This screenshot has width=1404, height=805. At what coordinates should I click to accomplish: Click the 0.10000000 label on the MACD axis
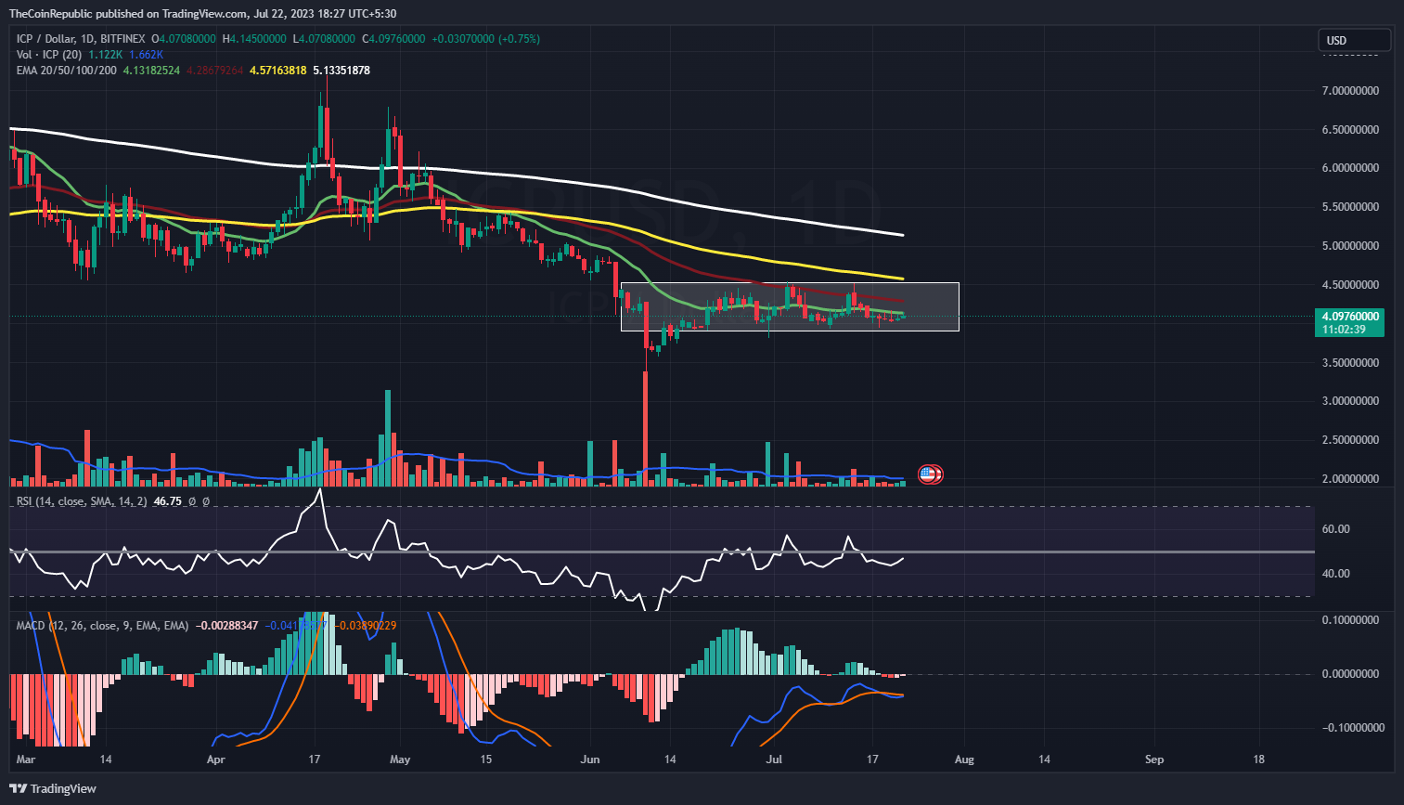pyautogui.click(x=1350, y=620)
